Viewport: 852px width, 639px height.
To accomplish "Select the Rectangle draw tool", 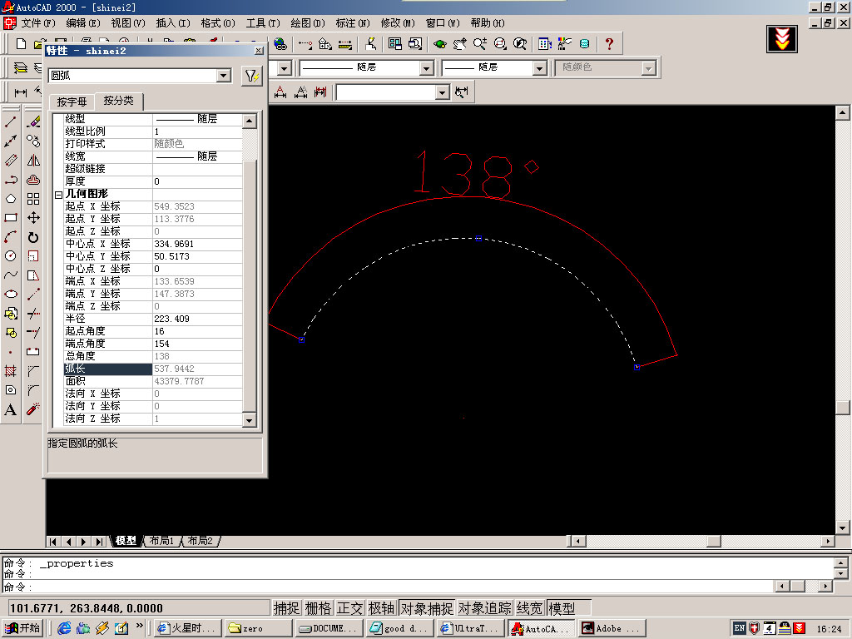I will pos(10,218).
